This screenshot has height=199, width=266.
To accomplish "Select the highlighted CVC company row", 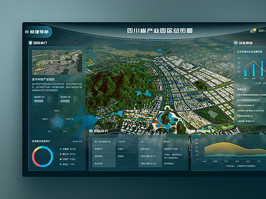I will click(251, 100).
